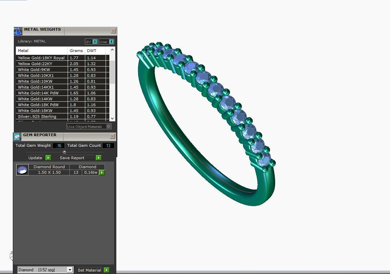Click the Save Report button

click(77, 158)
